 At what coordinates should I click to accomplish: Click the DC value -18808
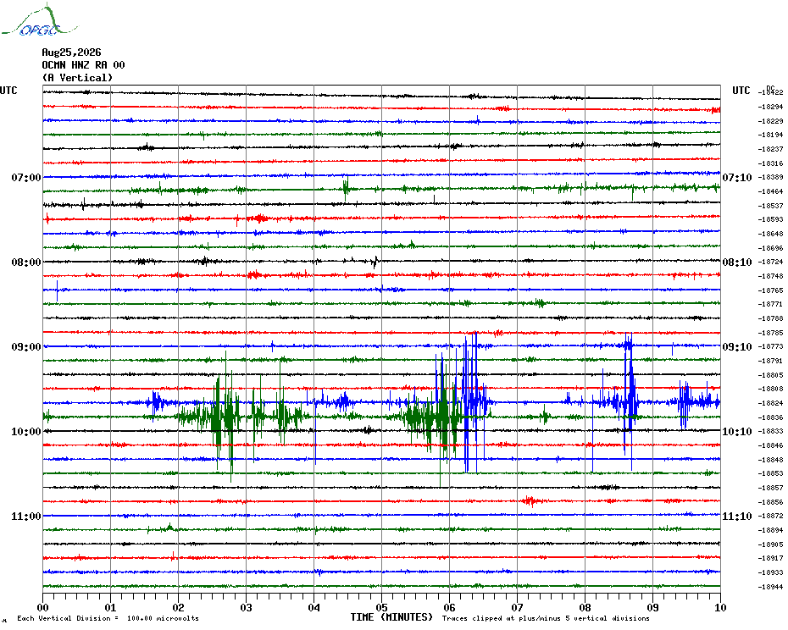pyautogui.click(x=770, y=389)
